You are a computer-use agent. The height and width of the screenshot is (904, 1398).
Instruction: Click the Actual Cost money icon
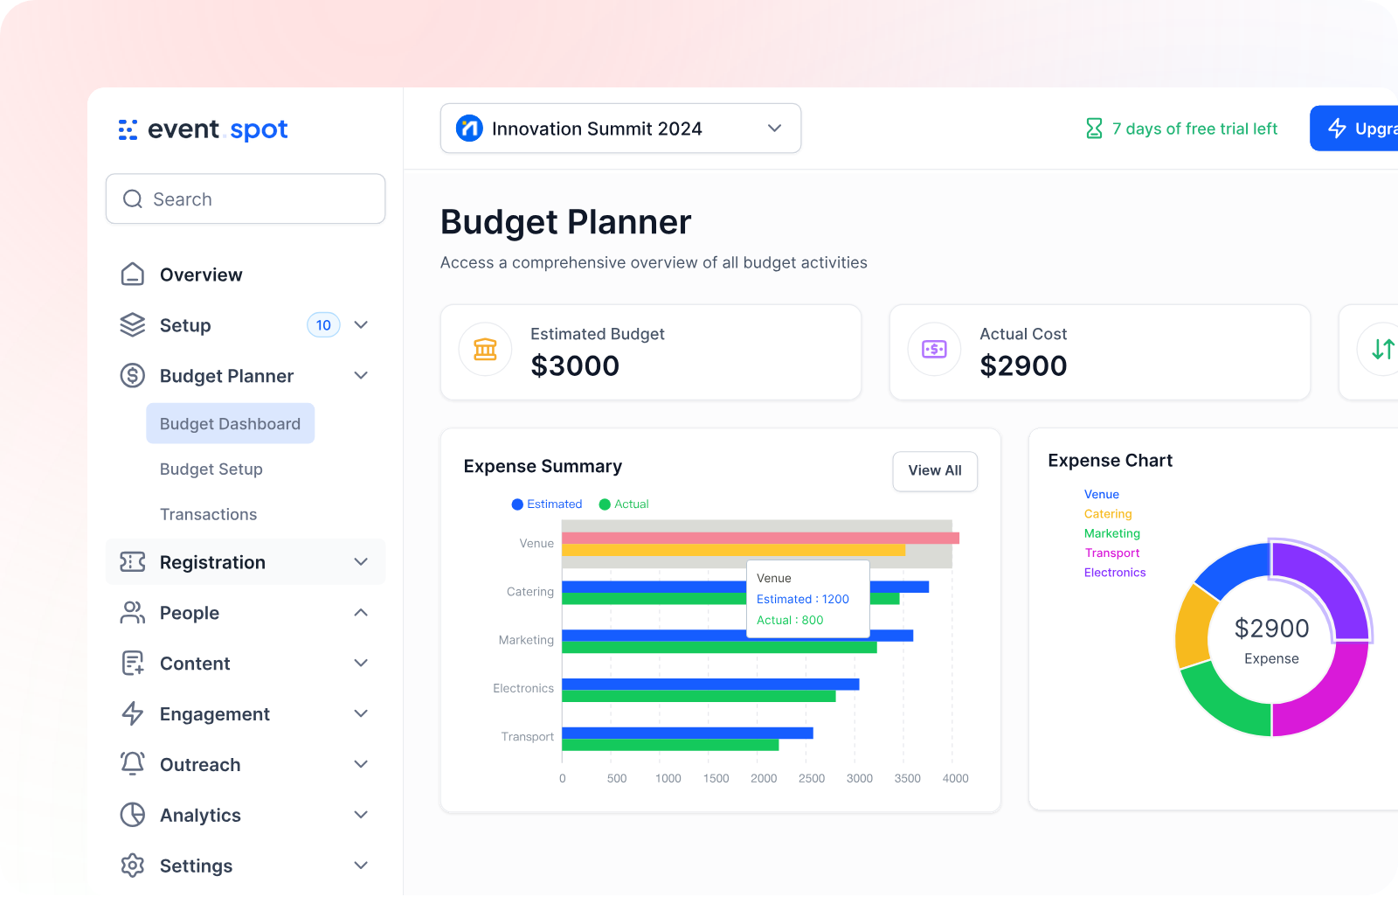(934, 350)
